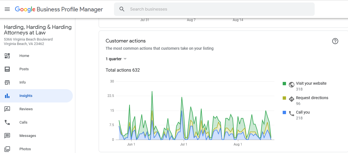This screenshot has width=348, height=153.
Task: Click the Google Business Profile Manager logo
Action: [x=59, y=9]
